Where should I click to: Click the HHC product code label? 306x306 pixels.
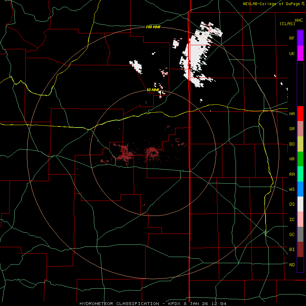click(299, 20)
